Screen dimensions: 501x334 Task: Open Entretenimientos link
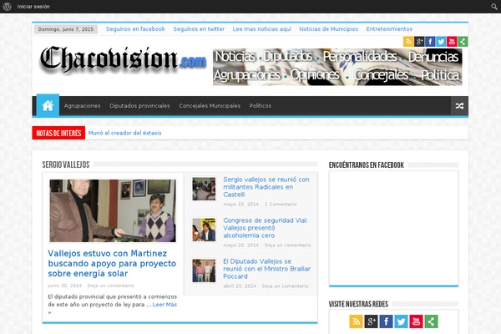[389, 28]
